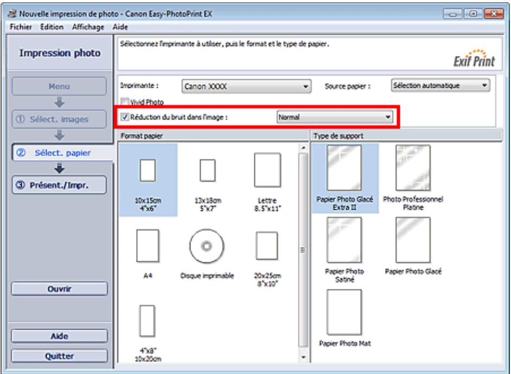
Task: Open the noise reduction Normal dropdown
Action: point(335,117)
